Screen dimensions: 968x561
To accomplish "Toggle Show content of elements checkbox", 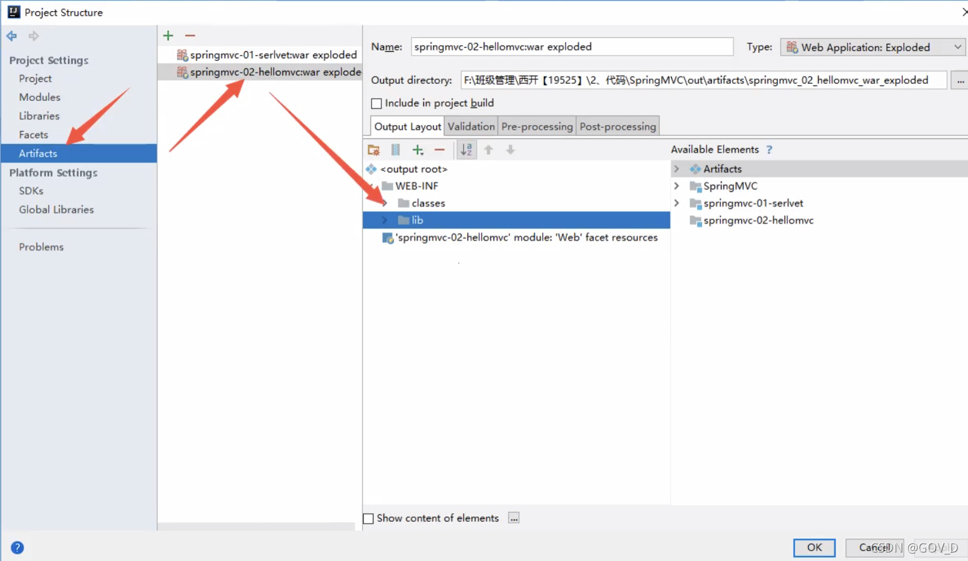I will [x=368, y=518].
